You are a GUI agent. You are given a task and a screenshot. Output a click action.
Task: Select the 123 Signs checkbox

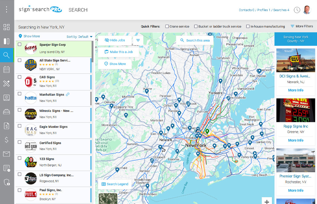[19, 158]
